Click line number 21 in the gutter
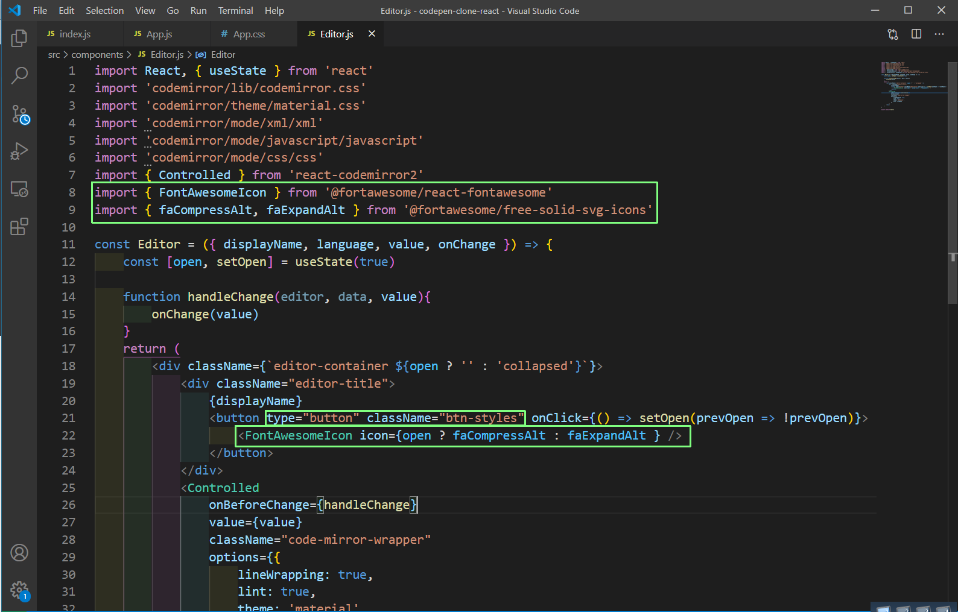Image resolution: width=958 pixels, height=612 pixels. coord(68,418)
